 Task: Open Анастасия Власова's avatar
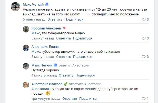[x=26, y=85]
